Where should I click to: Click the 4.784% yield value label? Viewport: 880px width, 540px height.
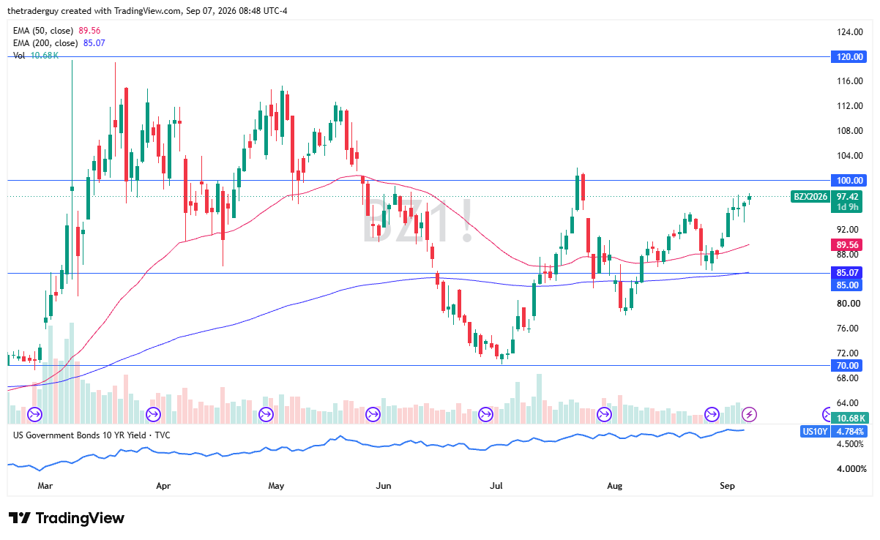pyautogui.click(x=849, y=432)
